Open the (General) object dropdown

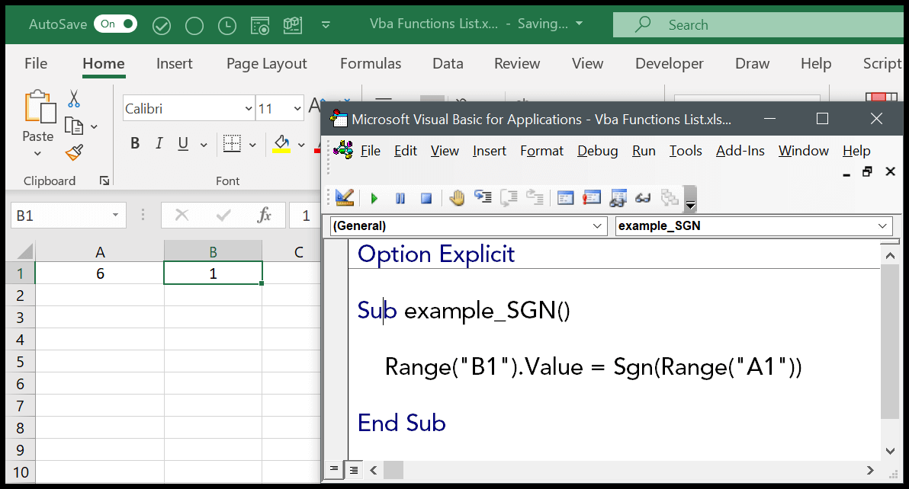[x=597, y=225]
